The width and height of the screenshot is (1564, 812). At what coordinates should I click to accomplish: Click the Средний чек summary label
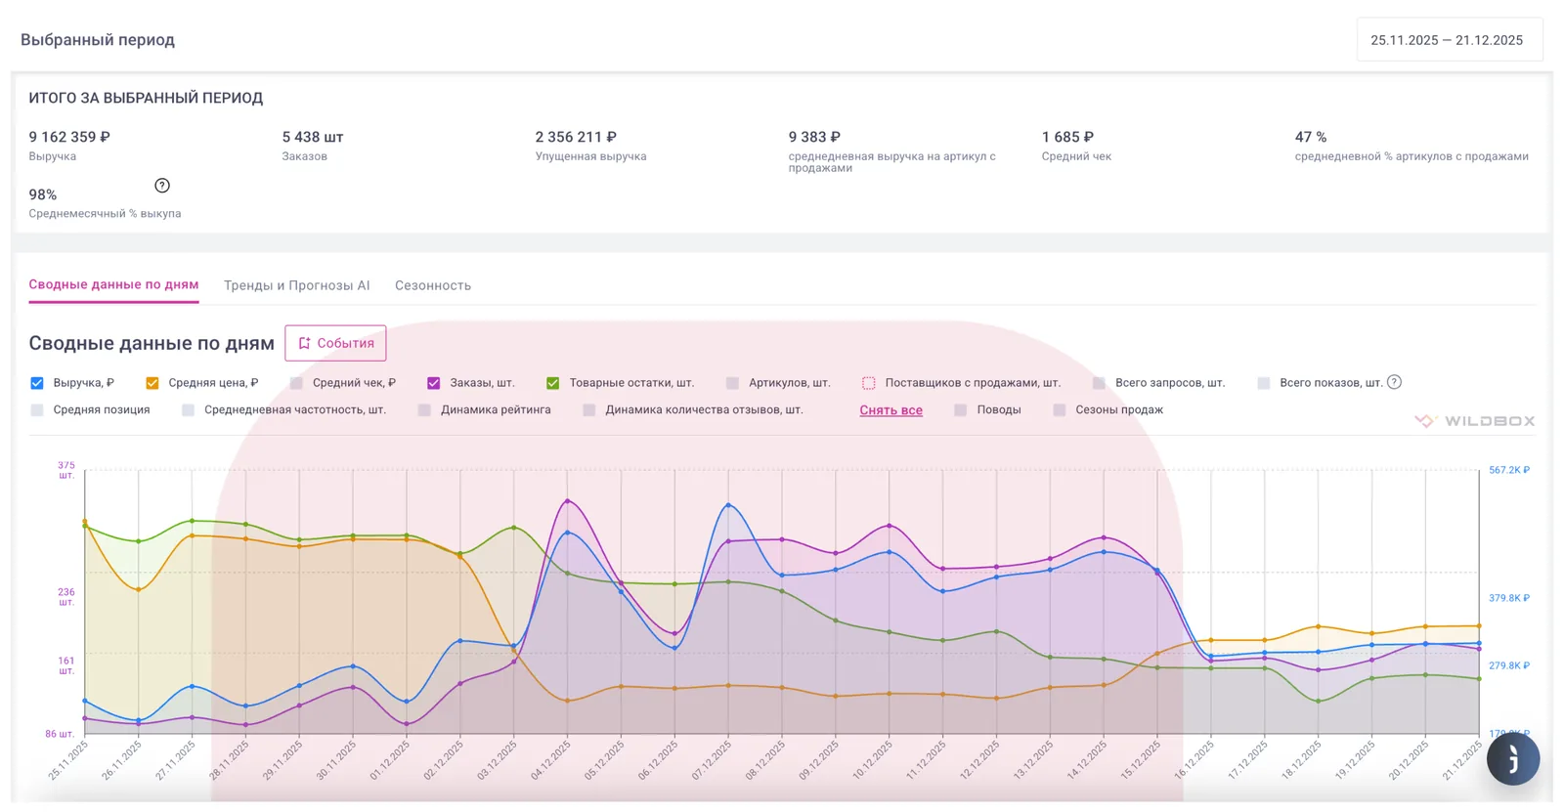coord(1076,156)
